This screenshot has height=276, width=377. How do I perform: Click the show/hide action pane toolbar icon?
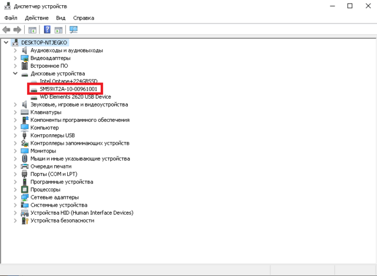[x=59, y=29]
